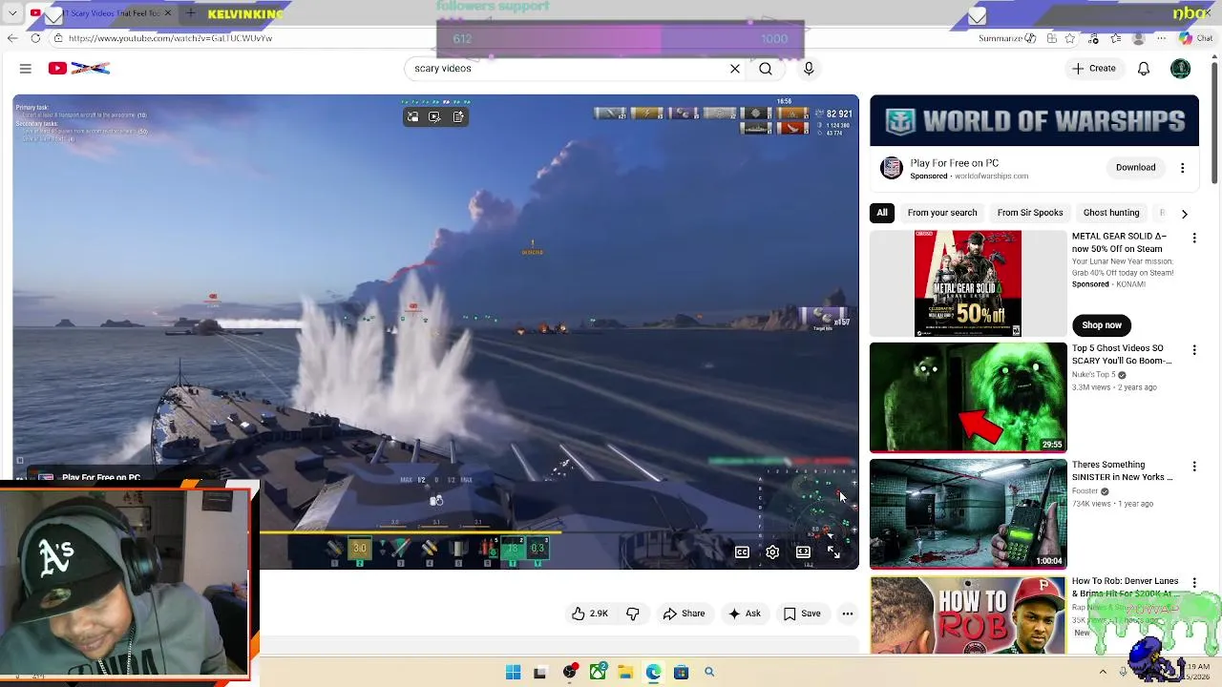This screenshot has width=1222, height=687.
Task: Click the third overlay icon atop the video
Action: 458,116
